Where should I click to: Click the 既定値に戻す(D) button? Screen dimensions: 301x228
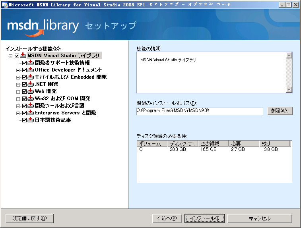(29, 218)
